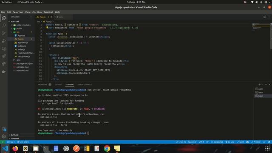Open the Live Share view in activity bar

pyautogui.click(x=4, y=64)
